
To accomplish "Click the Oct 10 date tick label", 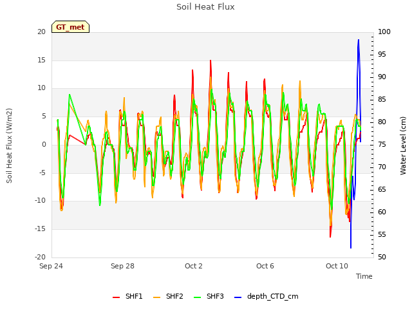I will (x=337, y=266).
